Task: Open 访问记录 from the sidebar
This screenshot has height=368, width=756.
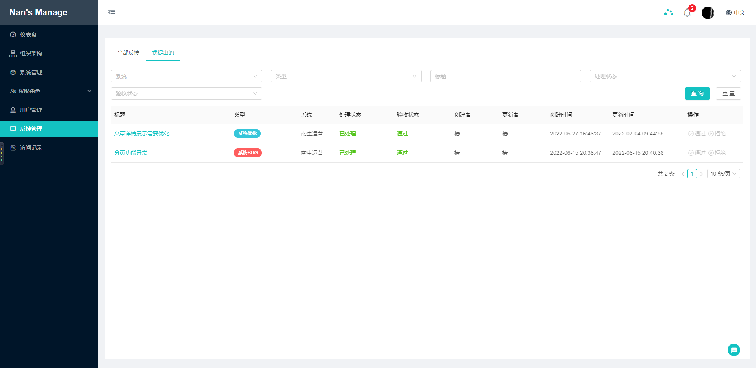Action: point(31,148)
